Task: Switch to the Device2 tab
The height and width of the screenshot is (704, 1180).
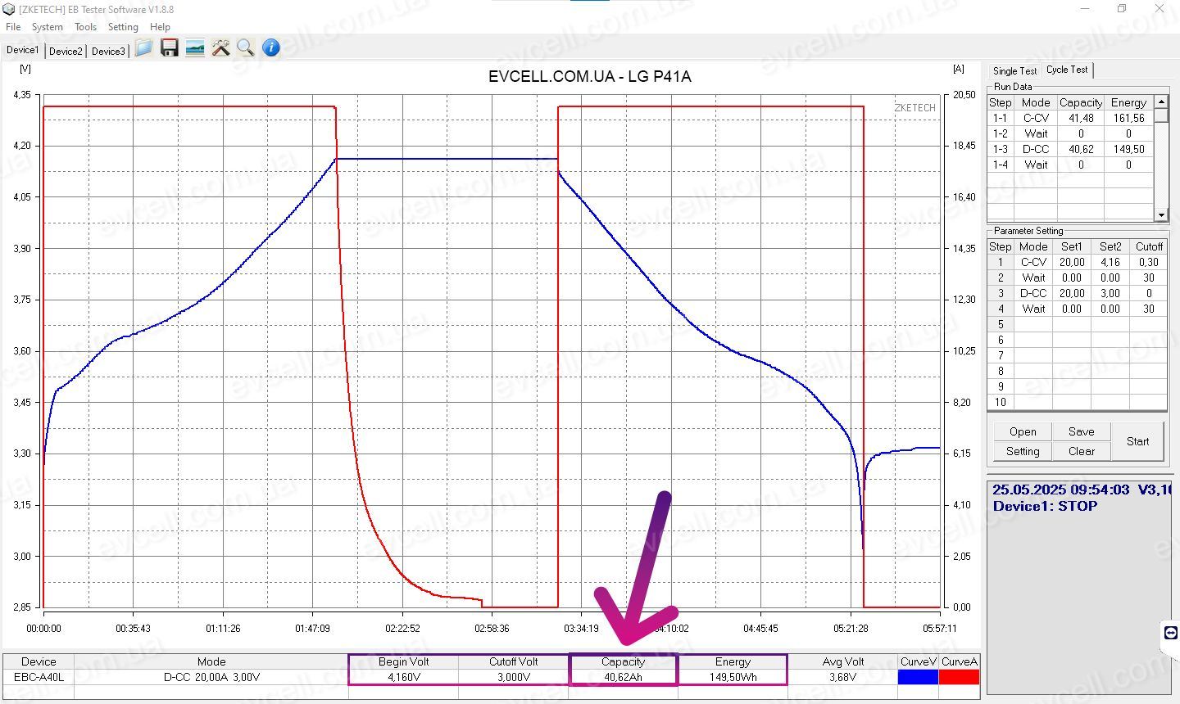Action: tap(66, 51)
